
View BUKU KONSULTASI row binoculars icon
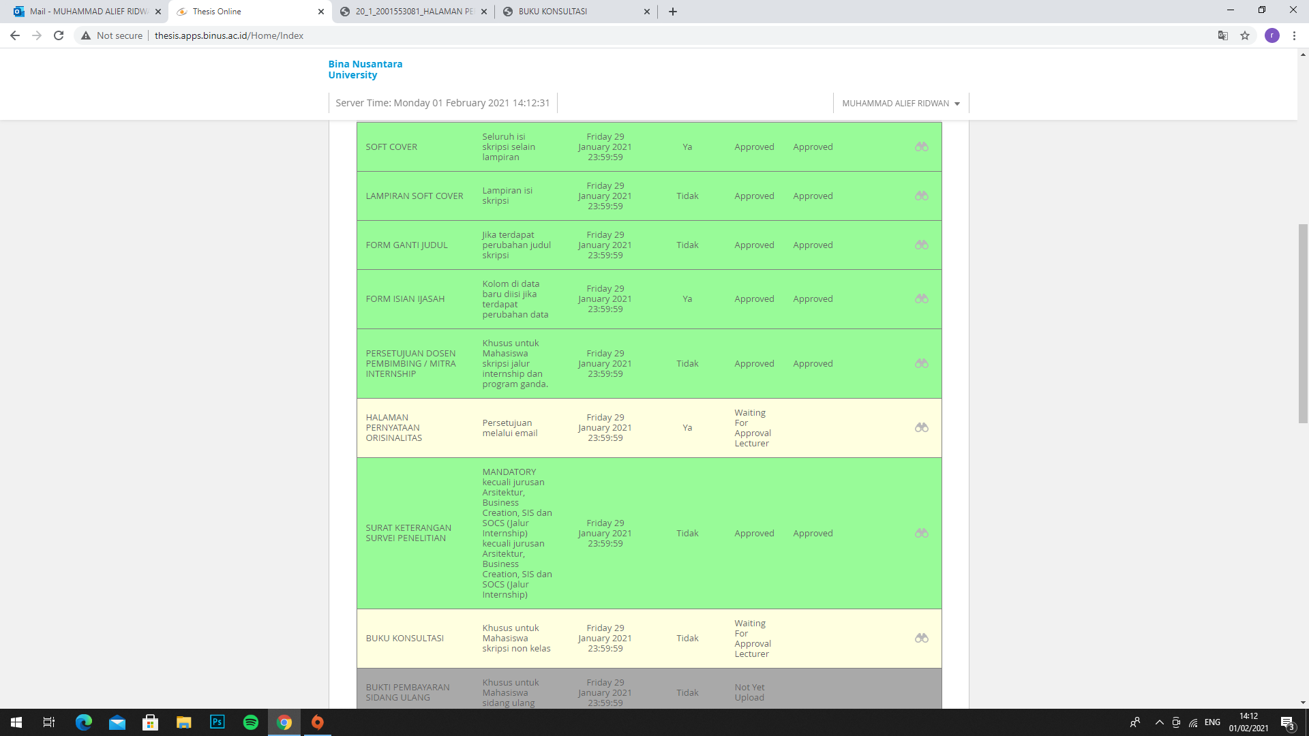(922, 638)
